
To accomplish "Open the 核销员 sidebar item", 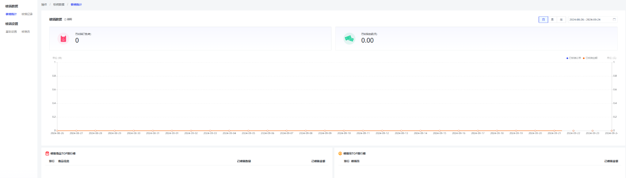I will click(26, 32).
